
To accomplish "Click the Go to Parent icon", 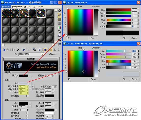I will tap(55, 50).
